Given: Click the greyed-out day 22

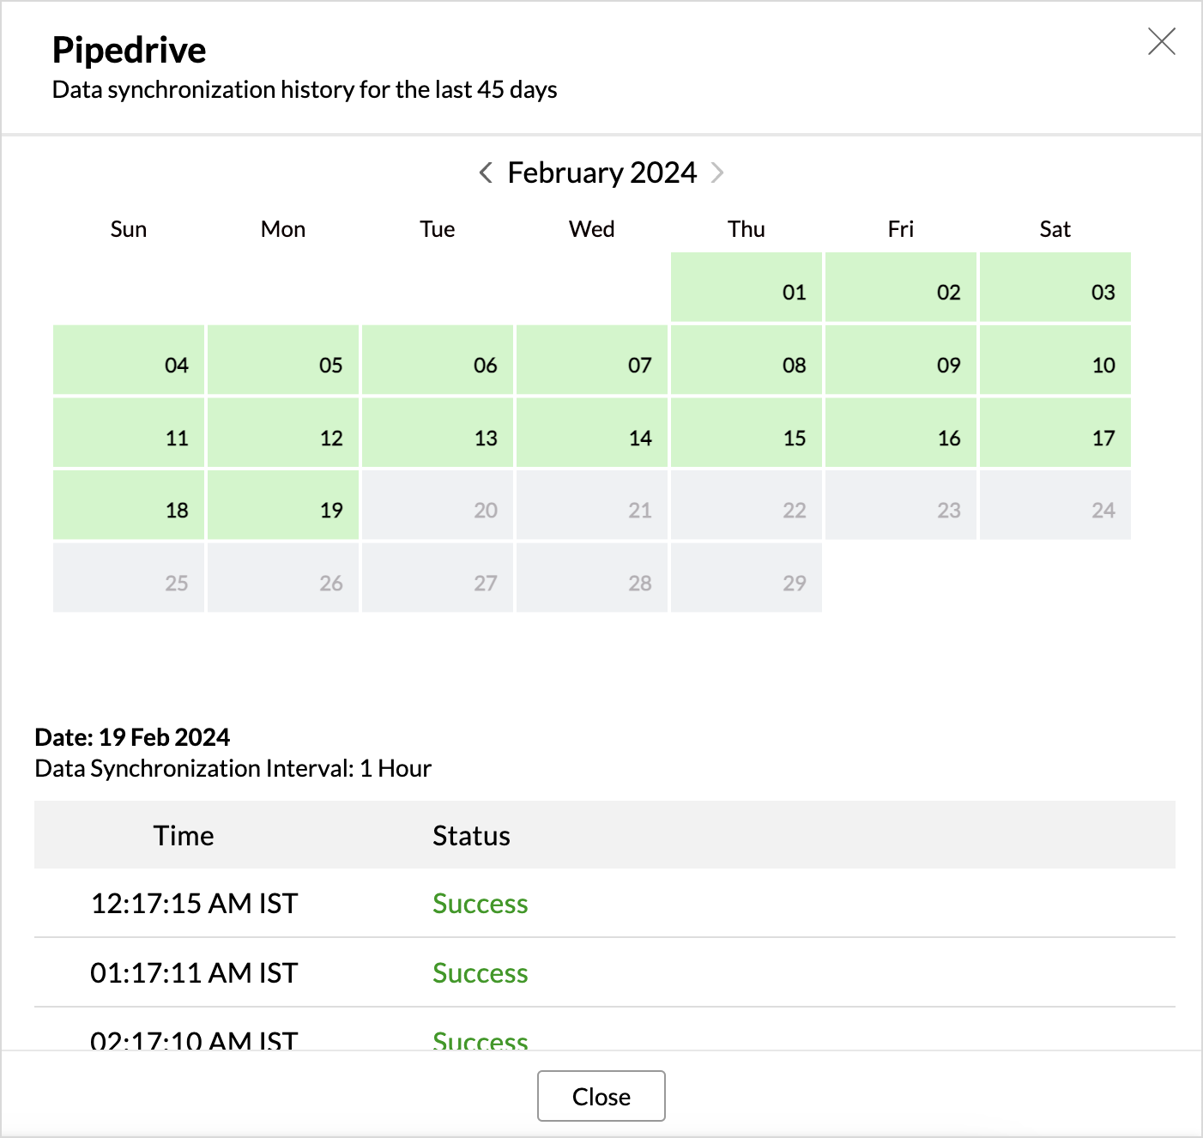Looking at the screenshot, I should [x=747, y=505].
